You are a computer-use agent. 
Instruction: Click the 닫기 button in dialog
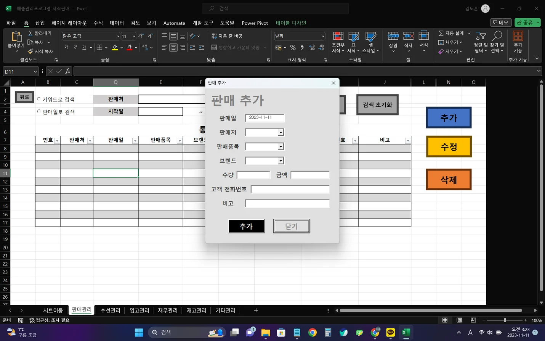tap(292, 226)
